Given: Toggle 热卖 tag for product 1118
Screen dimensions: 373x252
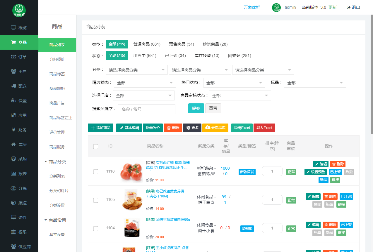Looking at the screenshot, I should coord(349,172).
